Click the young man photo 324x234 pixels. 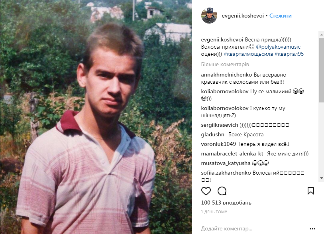pos(96,117)
